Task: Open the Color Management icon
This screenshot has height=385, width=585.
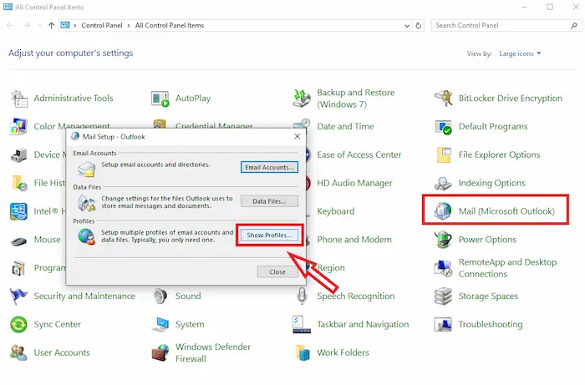Action: tap(18, 127)
